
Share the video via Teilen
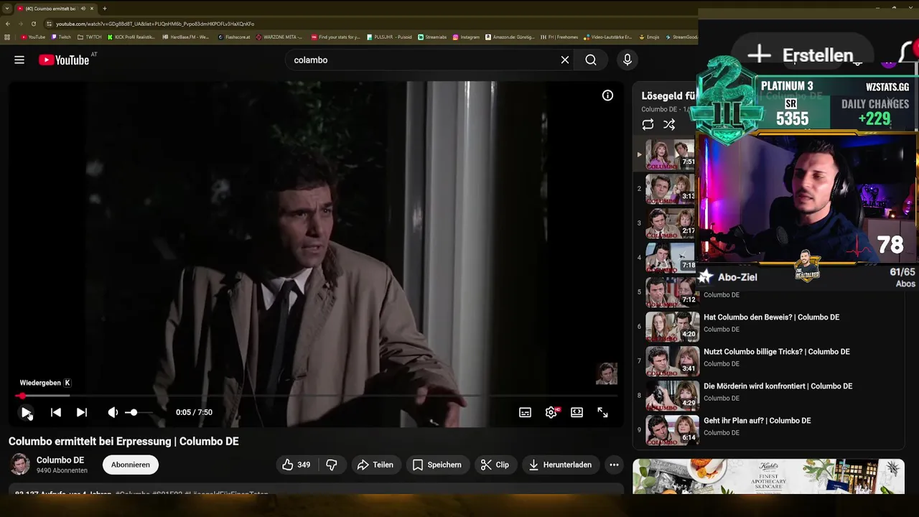[x=375, y=465]
